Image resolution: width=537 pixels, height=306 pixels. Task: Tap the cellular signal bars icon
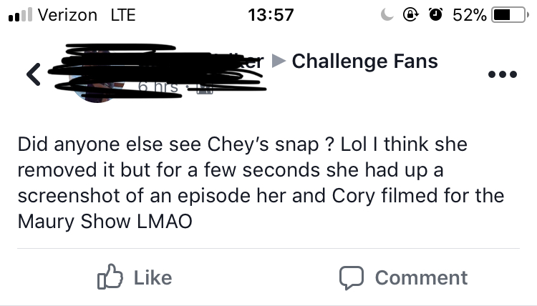point(20,15)
